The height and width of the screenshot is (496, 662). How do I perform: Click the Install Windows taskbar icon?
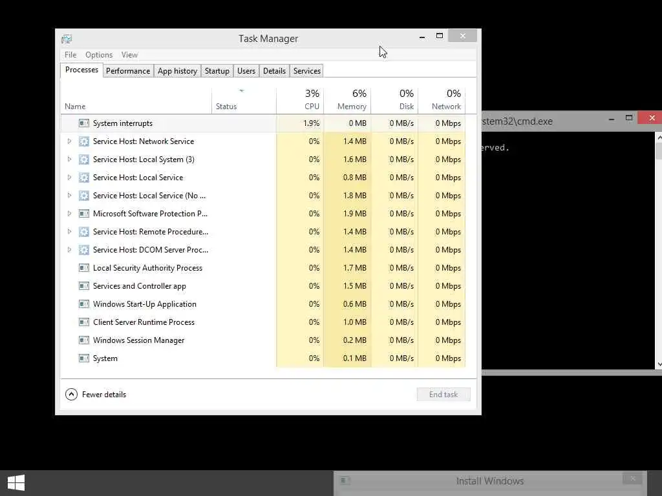(345, 480)
